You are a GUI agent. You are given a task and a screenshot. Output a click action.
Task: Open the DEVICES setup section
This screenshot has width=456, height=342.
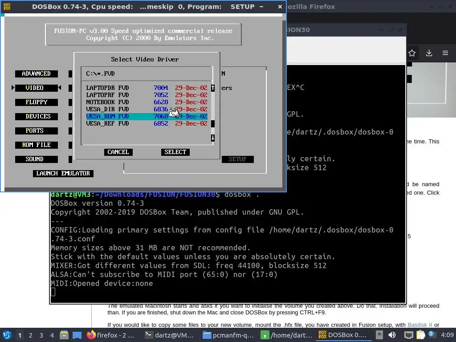(x=37, y=117)
